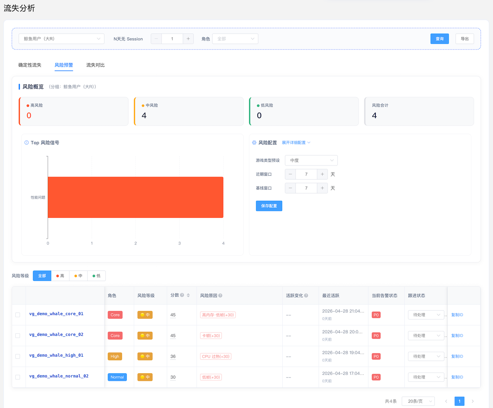Viewport: 493px width, 408px height.
Task: Click the help icon beside 活跃变化 header
Action: click(306, 296)
